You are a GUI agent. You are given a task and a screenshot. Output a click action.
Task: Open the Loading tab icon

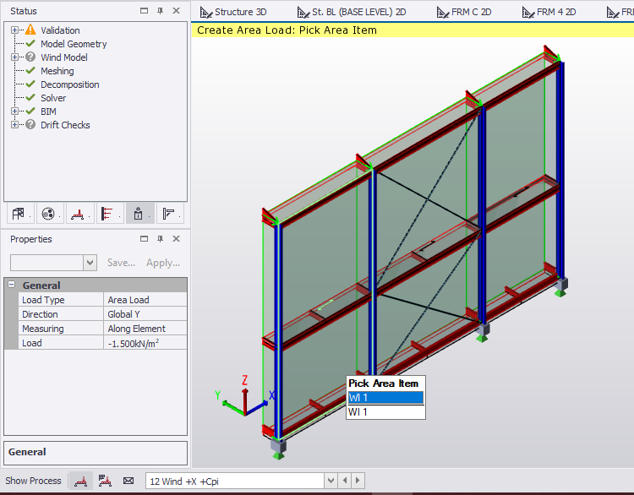[78, 214]
